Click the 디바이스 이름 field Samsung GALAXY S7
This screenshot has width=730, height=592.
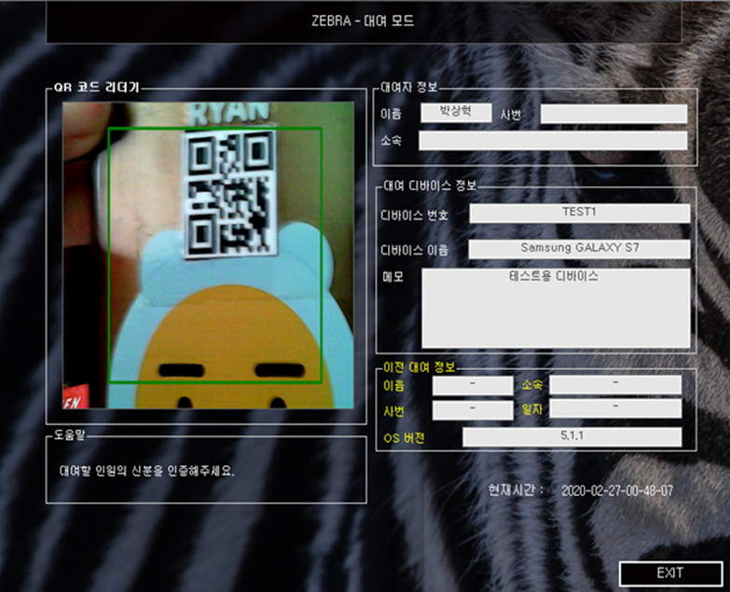[x=579, y=249]
